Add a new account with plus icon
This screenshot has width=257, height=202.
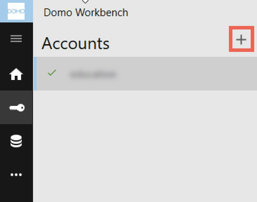(x=241, y=39)
